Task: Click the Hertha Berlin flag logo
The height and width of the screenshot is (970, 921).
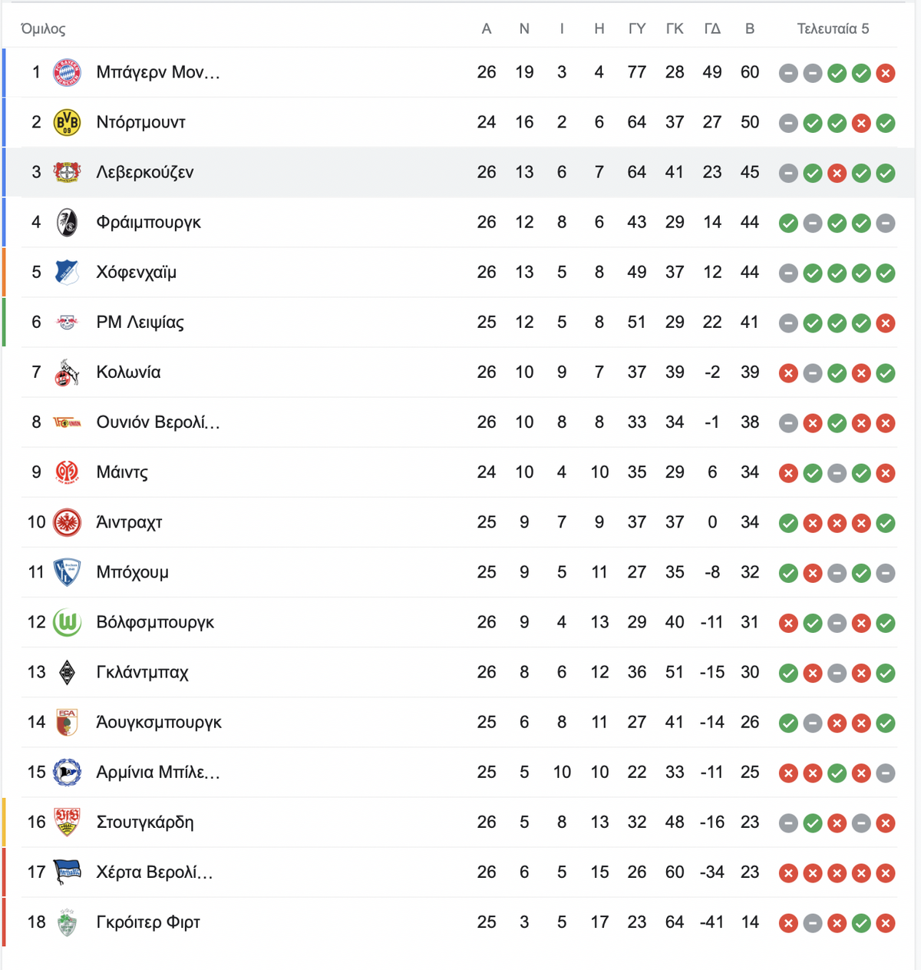Action: click(67, 872)
